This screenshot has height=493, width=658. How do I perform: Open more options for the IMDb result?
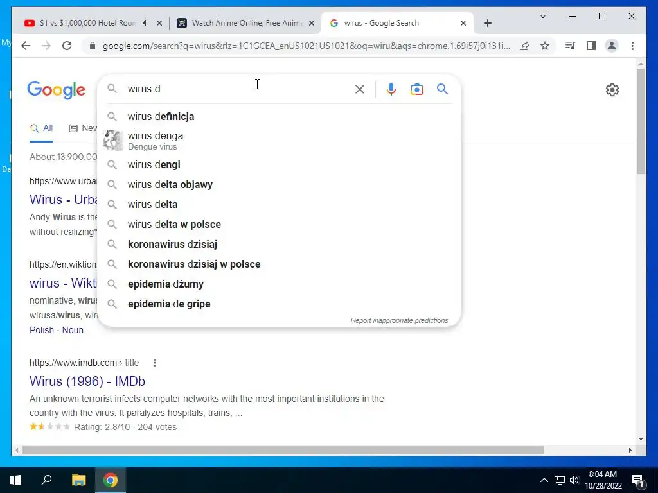(x=155, y=363)
